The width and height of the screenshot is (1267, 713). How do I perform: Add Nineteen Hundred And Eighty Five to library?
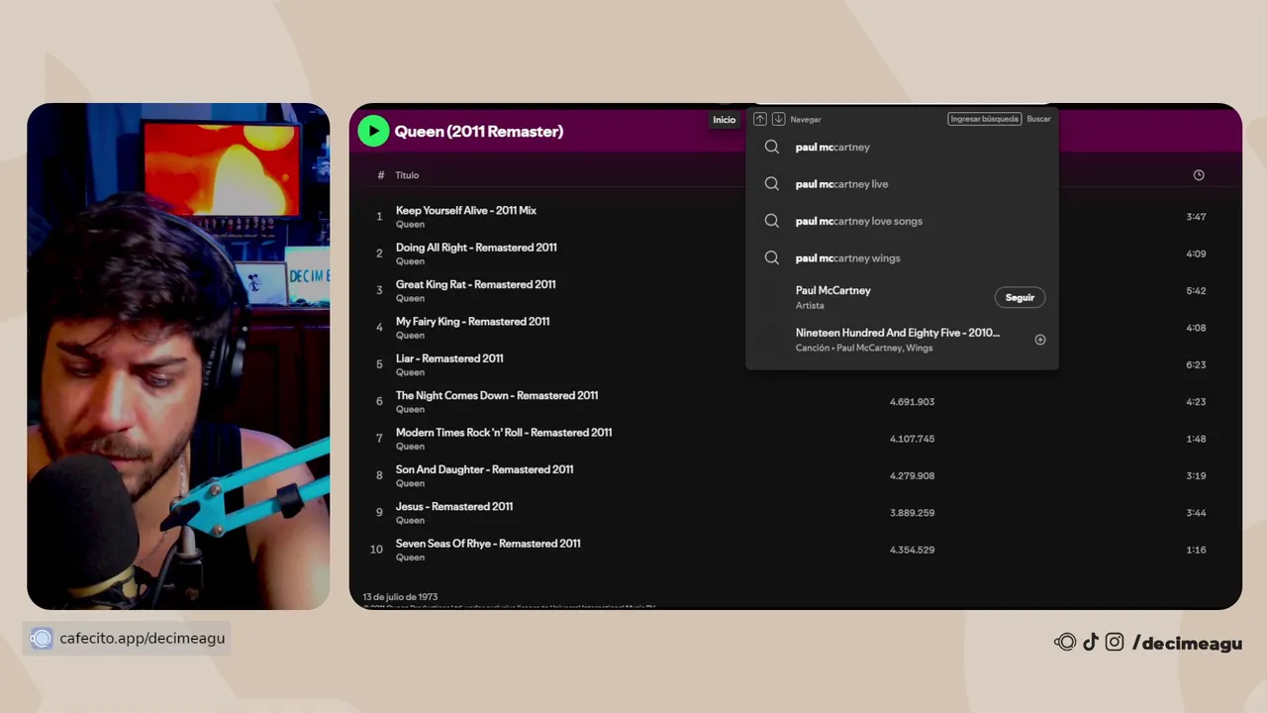click(1040, 340)
